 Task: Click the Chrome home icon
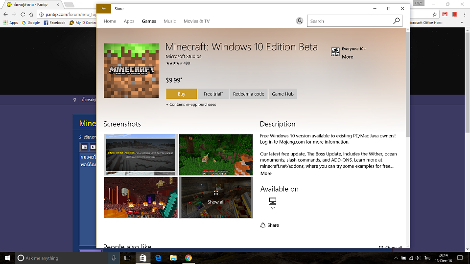point(31,14)
